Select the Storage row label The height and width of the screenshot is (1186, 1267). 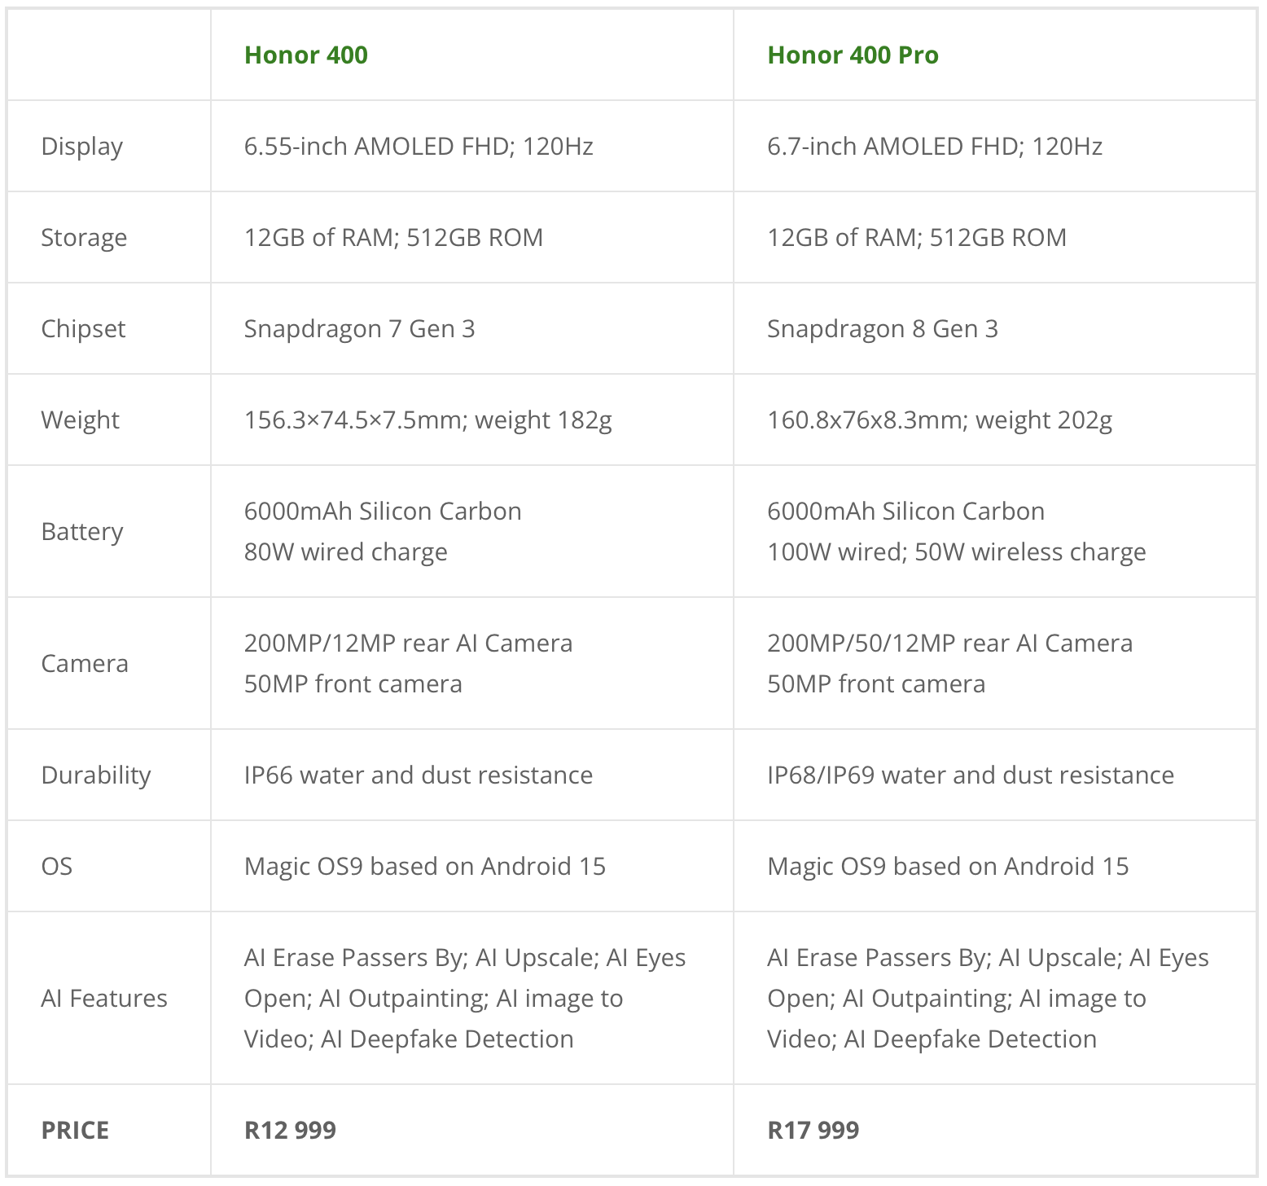click(84, 238)
